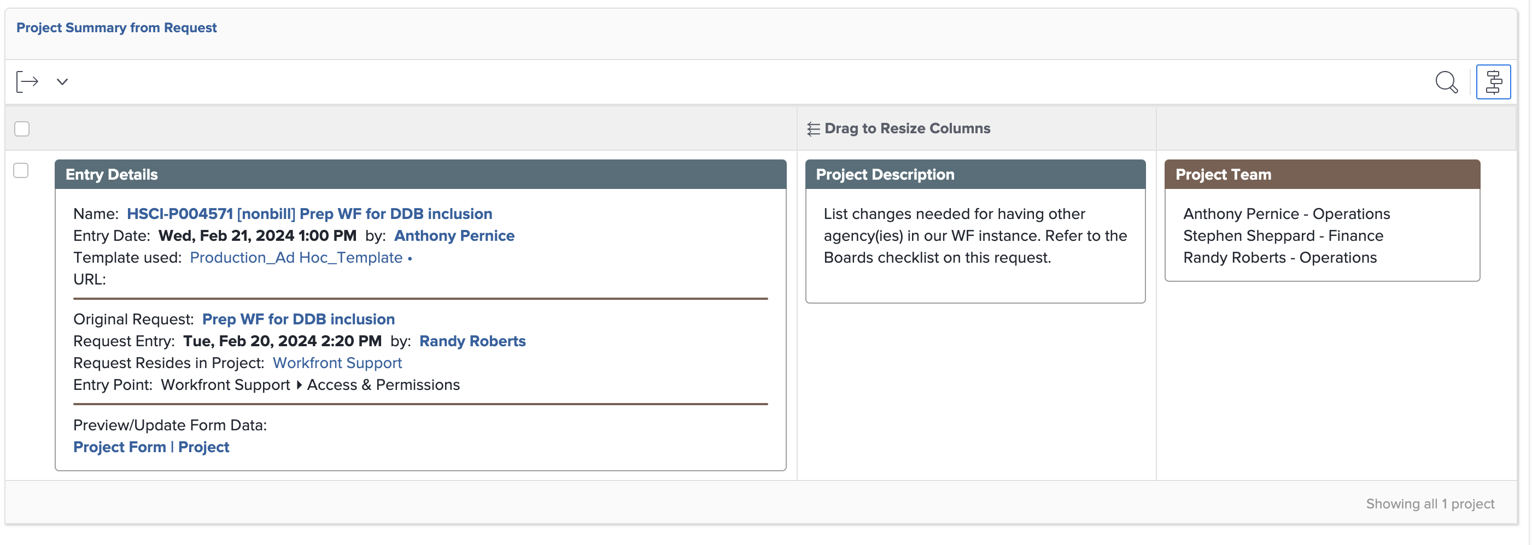The image size is (1532, 545).
Task: Open the Project Form preview link
Action: click(120, 447)
